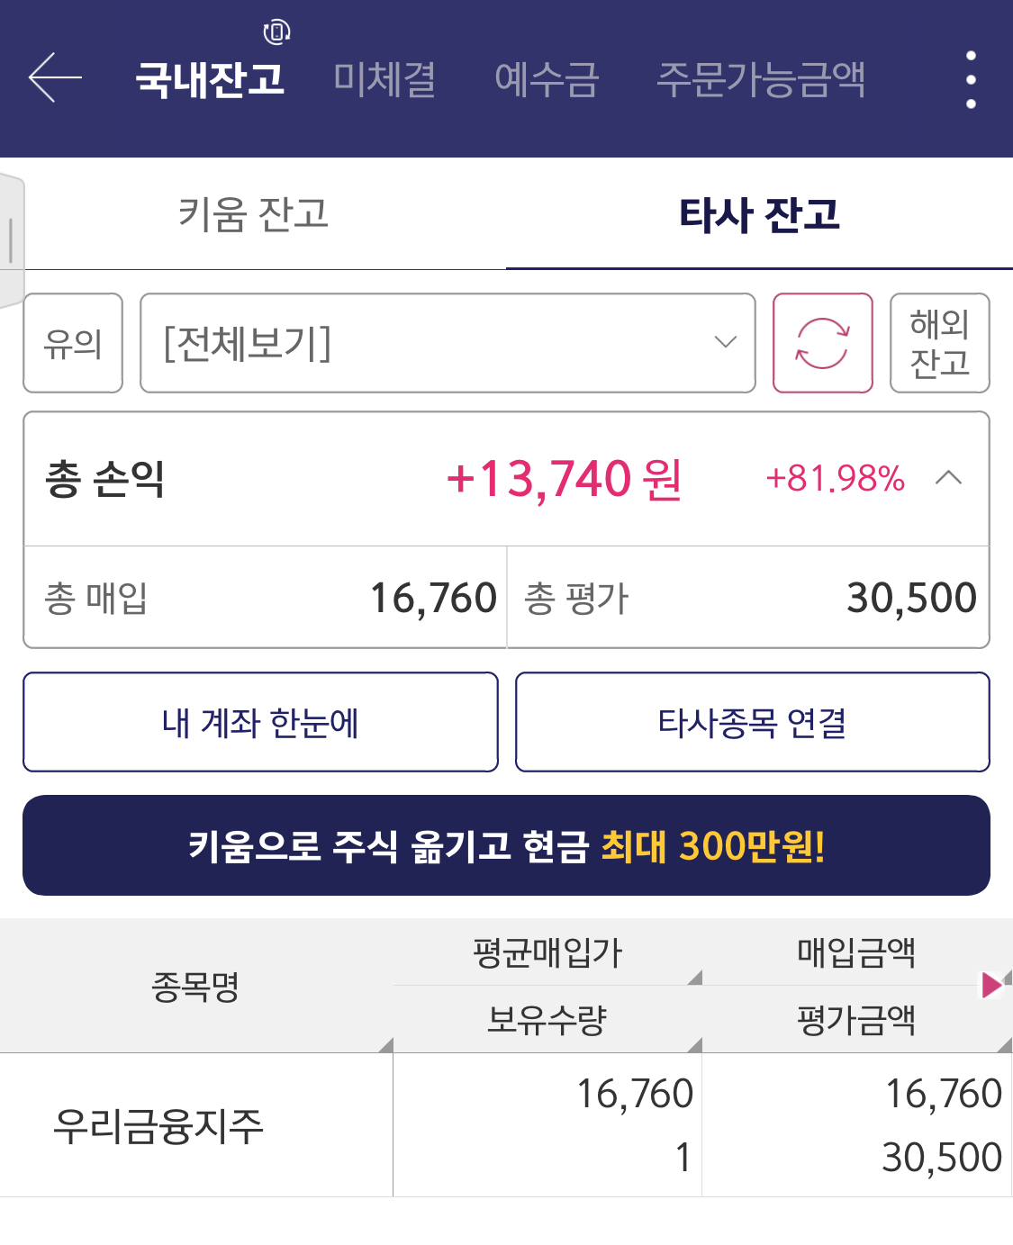Viewport: 1013px width, 1245px height.
Task: Tap the 키움으로 주식 옮기고 promo banner
Action: click(506, 845)
